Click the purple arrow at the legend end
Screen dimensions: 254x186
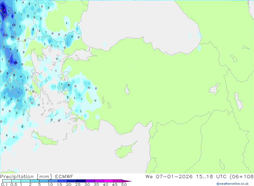[x=127, y=181]
